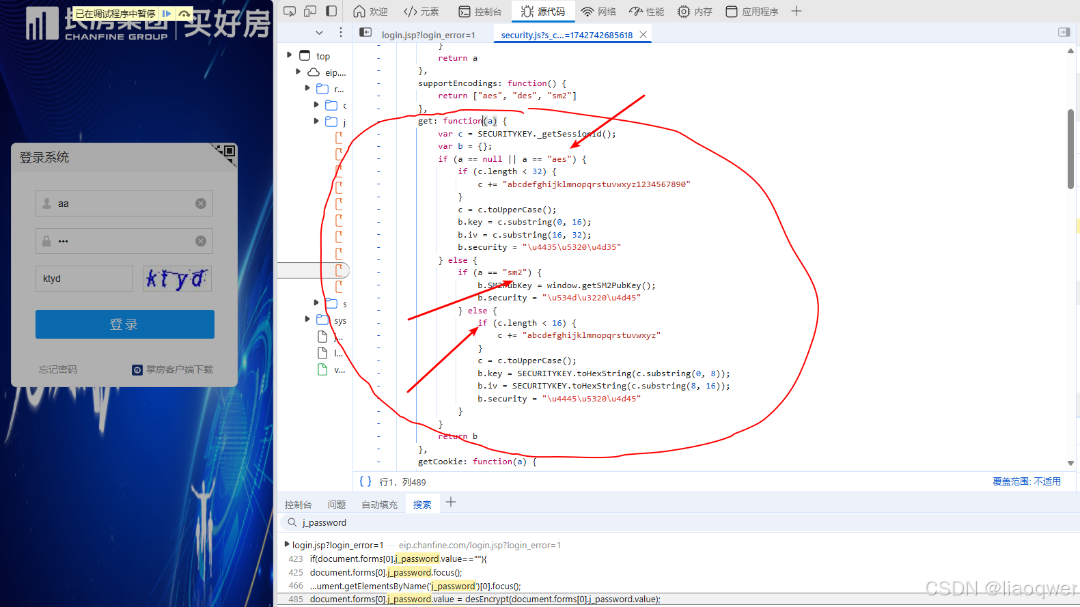Click the getCookie function line in code
This screenshot has width=1080, height=607.
[x=477, y=462]
